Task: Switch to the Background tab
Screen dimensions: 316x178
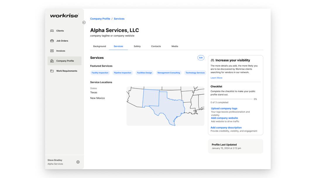Action: [99, 46]
